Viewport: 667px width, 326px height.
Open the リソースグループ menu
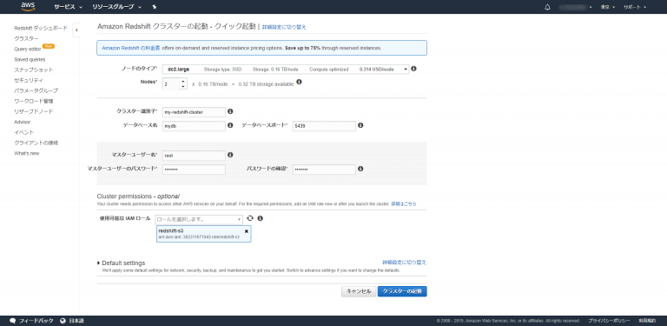click(116, 7)
